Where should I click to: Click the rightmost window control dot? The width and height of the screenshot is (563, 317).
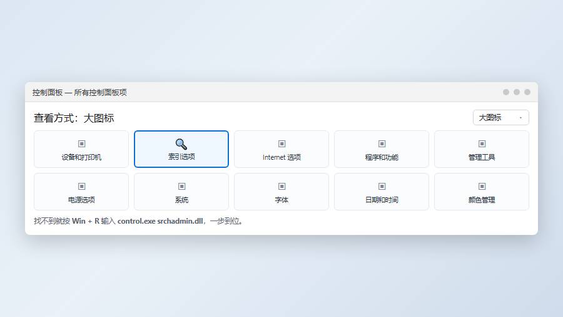527,92
